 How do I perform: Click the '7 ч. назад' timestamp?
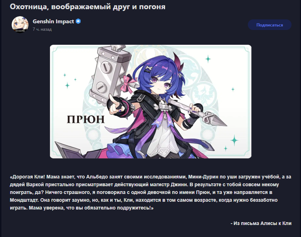tap(42, 29)
